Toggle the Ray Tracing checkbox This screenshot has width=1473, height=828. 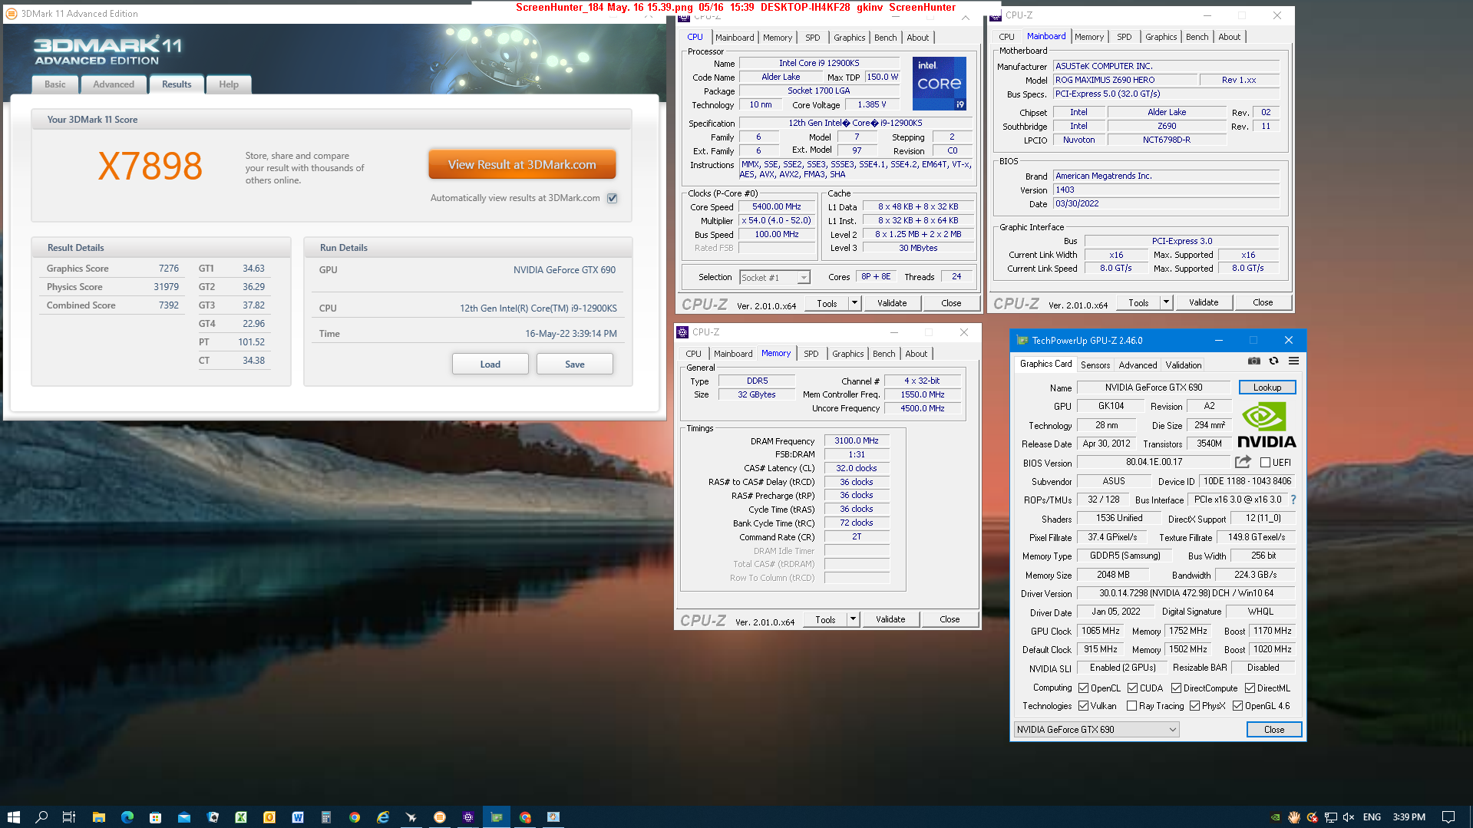1131,705
